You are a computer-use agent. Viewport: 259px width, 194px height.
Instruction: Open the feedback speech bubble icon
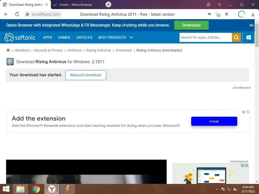click(x=209, y=14)
